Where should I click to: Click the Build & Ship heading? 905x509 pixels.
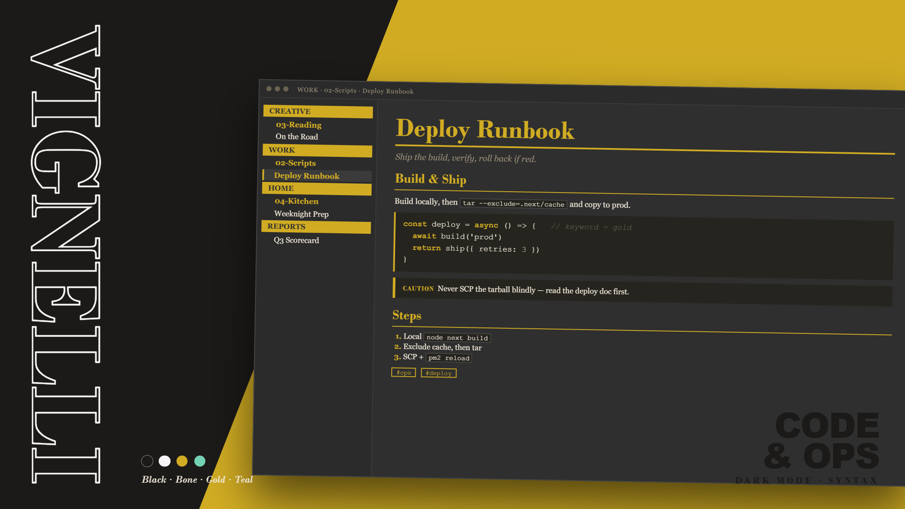coord(431,179)
